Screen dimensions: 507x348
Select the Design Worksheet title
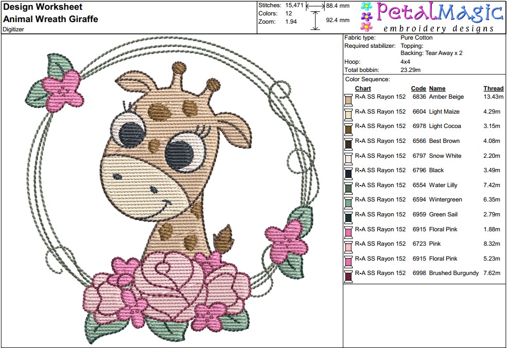tap(43, 7)
